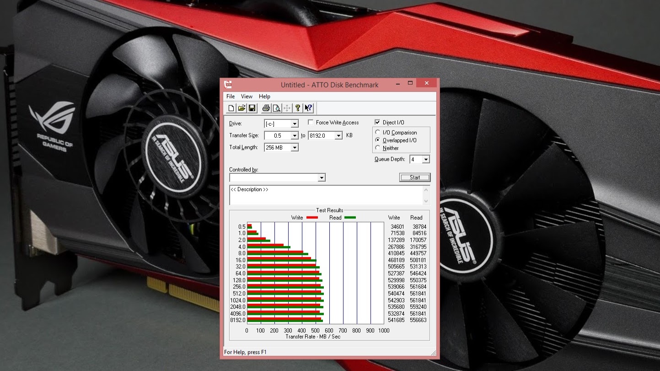Image resolution: width=660 pixels, height=371 pixels.
Task: Click the write value 527387
Action: tap(396, 274)
